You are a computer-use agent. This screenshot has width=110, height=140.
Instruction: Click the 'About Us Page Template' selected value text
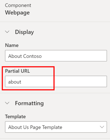(x=35, y=127)
